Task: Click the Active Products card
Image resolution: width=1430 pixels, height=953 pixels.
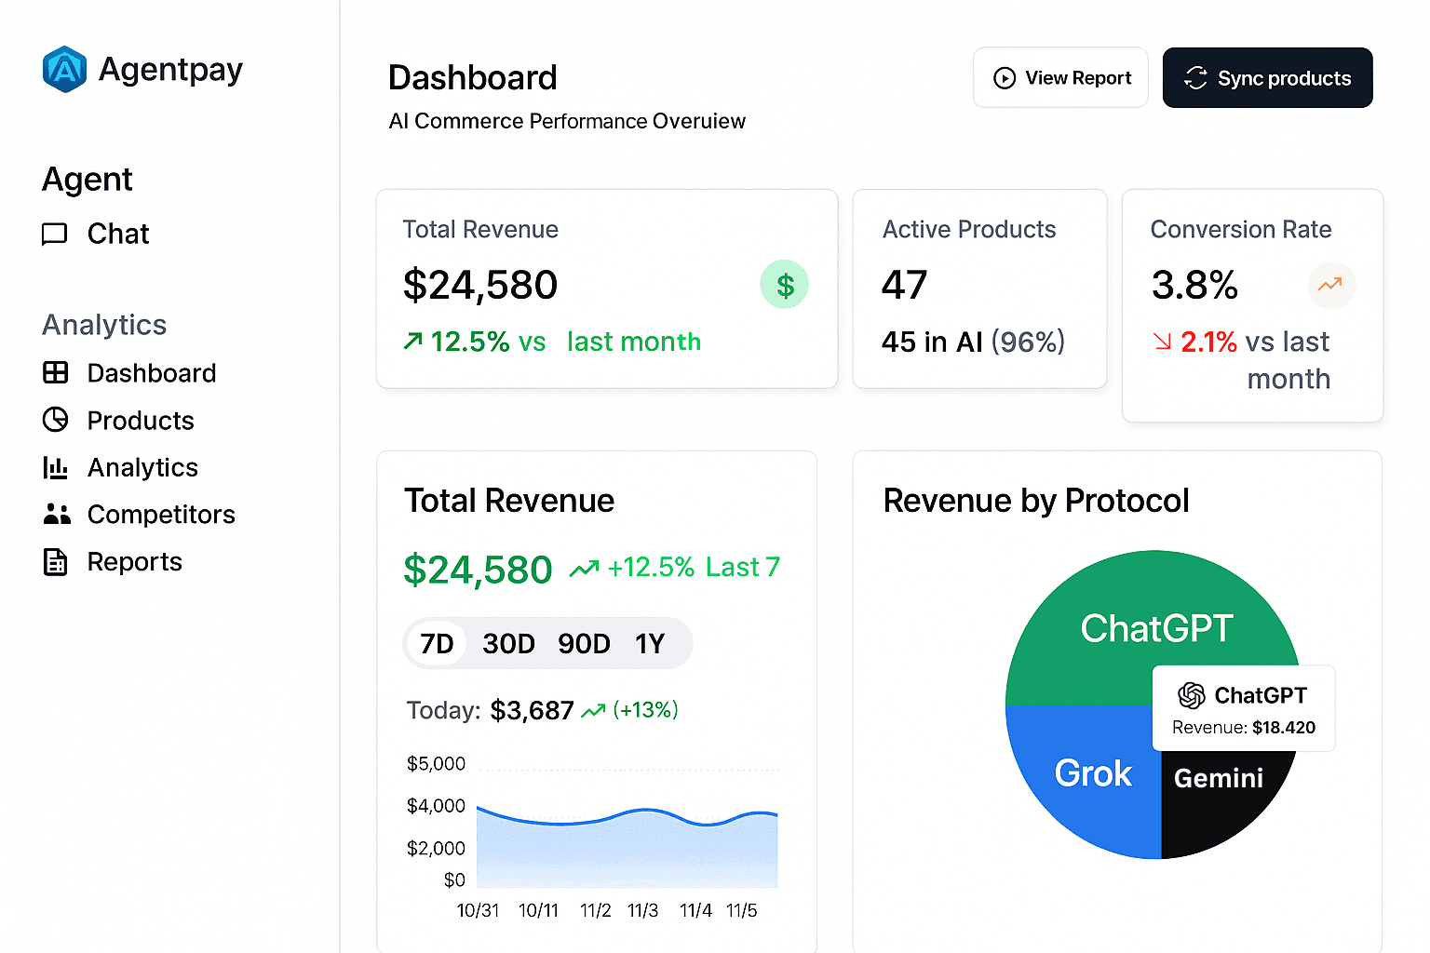Action: point(979,289)
